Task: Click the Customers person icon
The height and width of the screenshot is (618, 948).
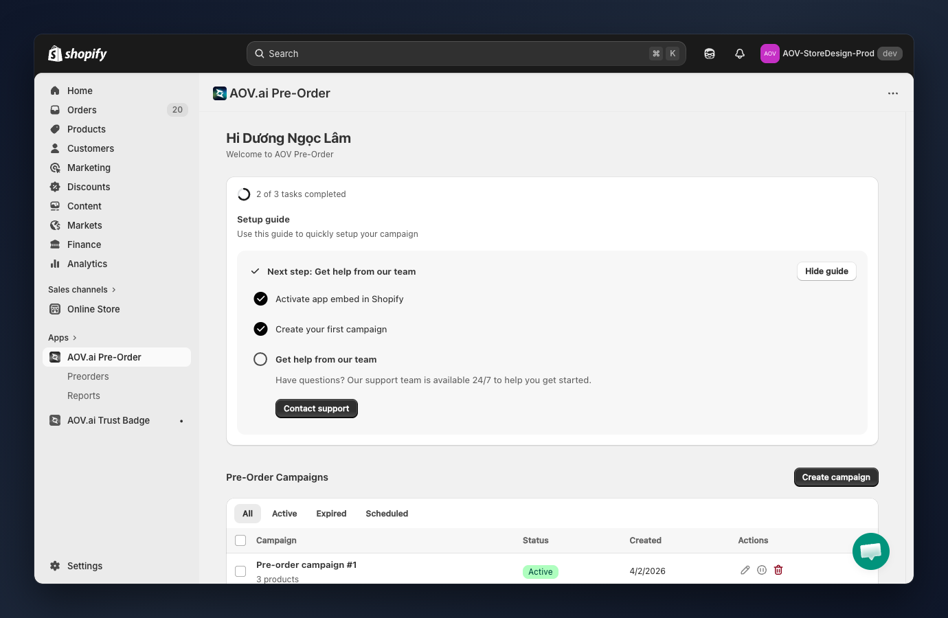Action: 55,148
